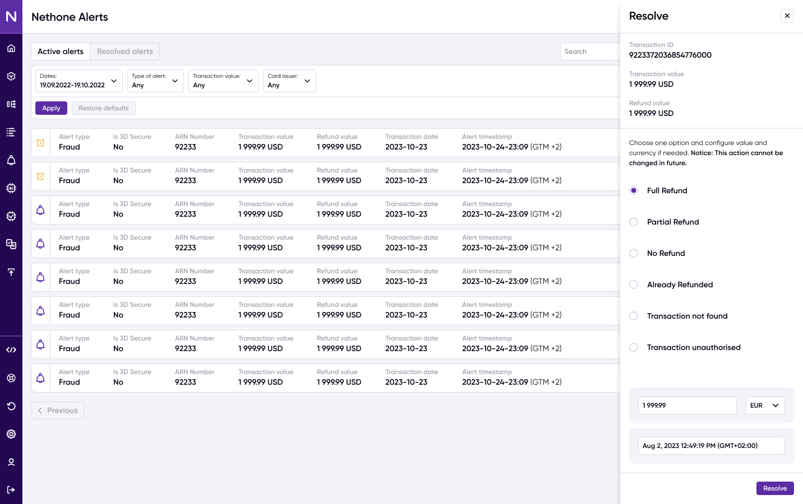Open the settings gear icon in the sidebar

click(11, 434)
